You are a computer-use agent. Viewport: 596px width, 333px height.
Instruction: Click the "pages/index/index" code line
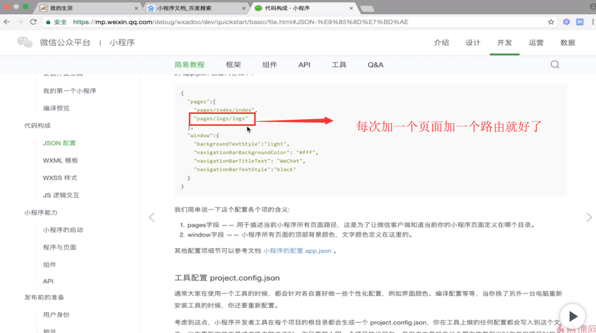point(226,110)
